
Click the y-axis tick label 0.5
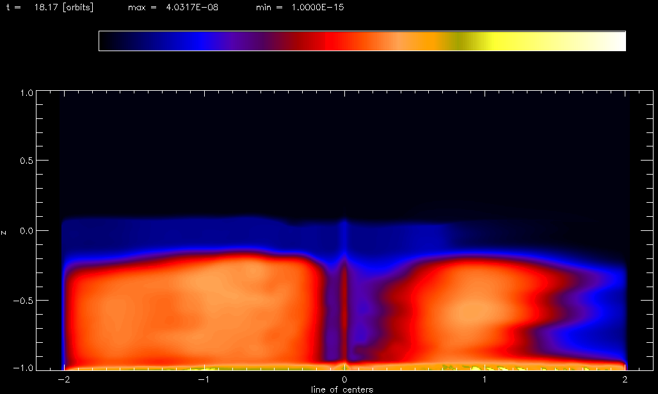[x=26, y=160]
